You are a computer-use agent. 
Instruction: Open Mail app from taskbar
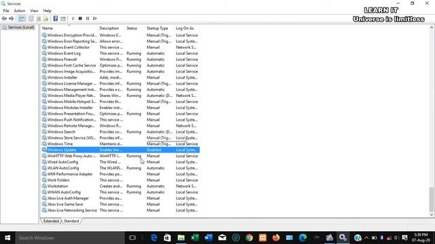point(222,238)
